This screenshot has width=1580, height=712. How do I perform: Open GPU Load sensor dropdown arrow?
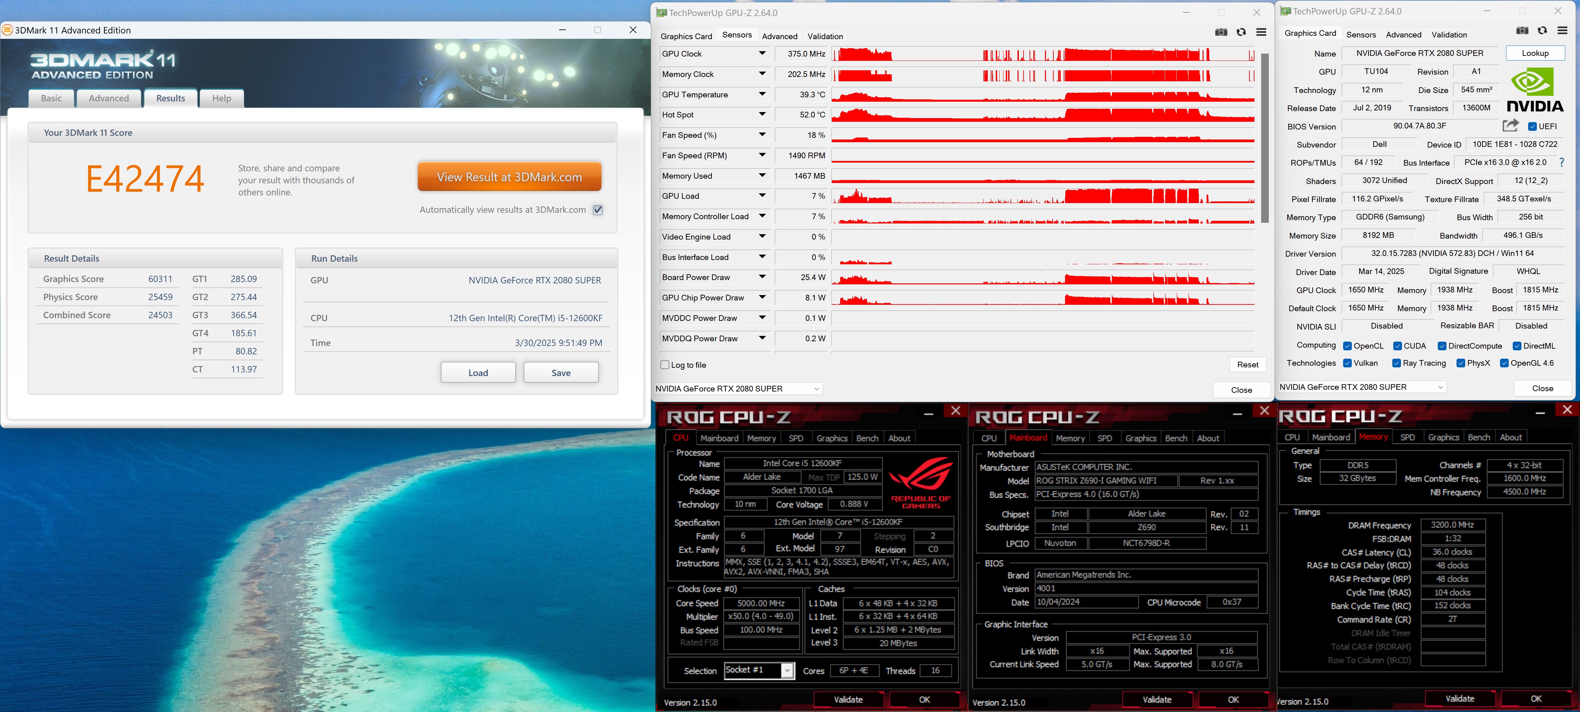[762, 196]
